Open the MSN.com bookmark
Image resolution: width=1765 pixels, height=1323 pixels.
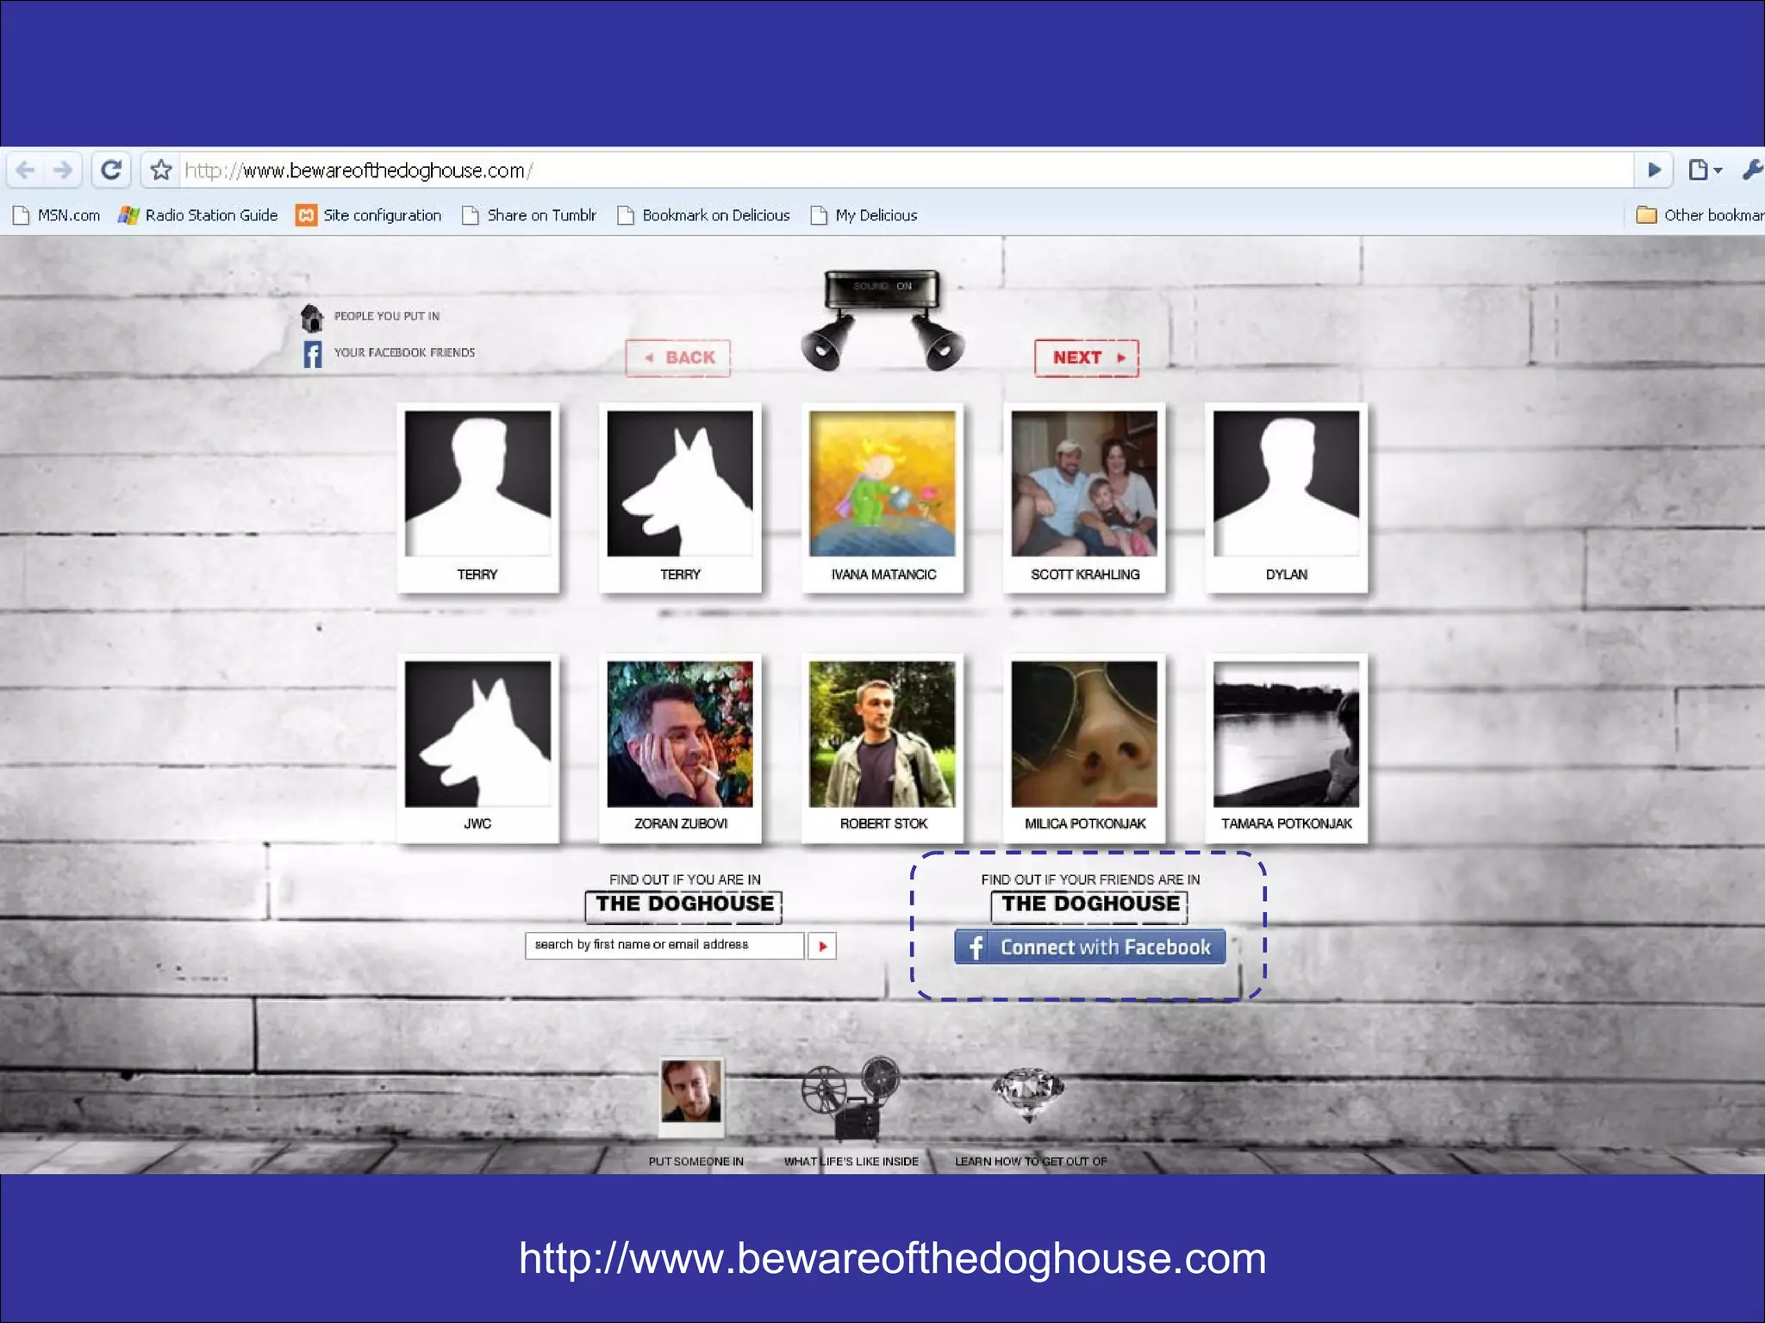pos(57,215)
